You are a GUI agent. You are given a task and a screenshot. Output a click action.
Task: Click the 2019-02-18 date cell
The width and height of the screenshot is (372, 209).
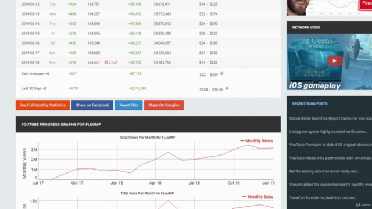(30, 63)
